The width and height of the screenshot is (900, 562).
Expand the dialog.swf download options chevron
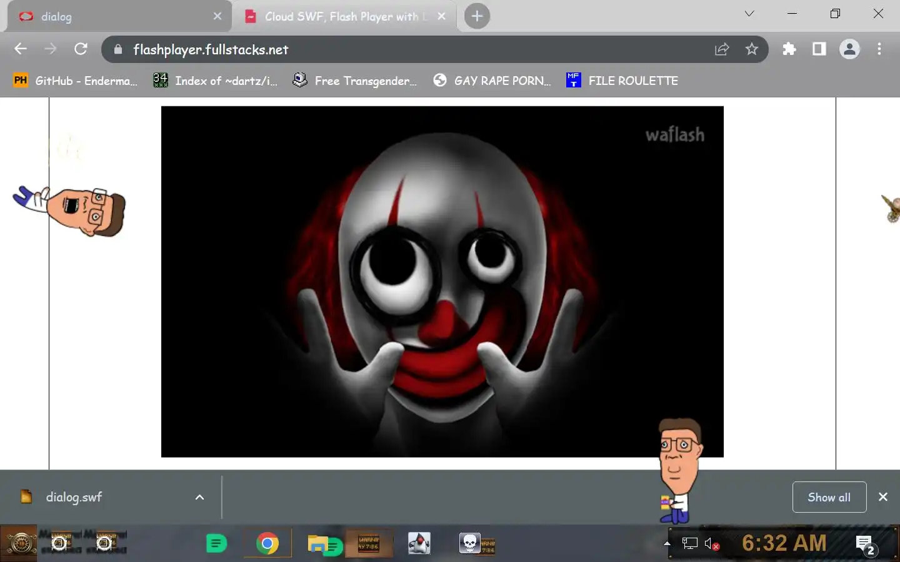tap(199, 497)
